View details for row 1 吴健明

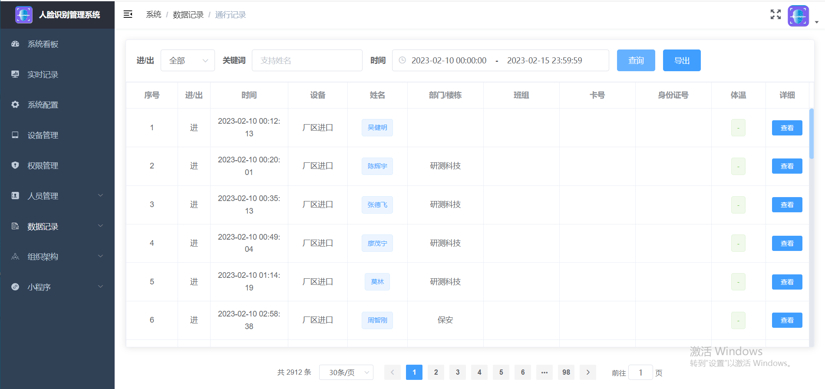pyautogui.click(x=787, y=128)
